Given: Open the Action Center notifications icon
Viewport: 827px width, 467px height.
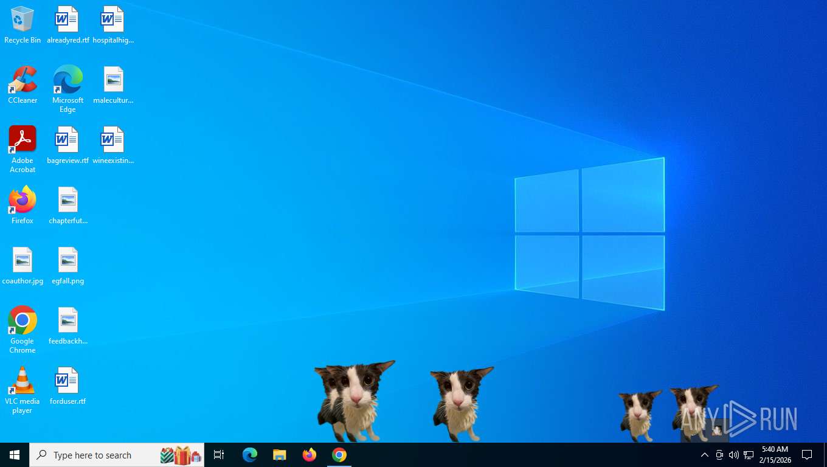Looking at the screenshot, I should click(x=808, y=455).
